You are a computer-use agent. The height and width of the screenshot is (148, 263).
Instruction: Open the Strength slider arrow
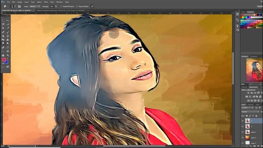coord(56,7)
